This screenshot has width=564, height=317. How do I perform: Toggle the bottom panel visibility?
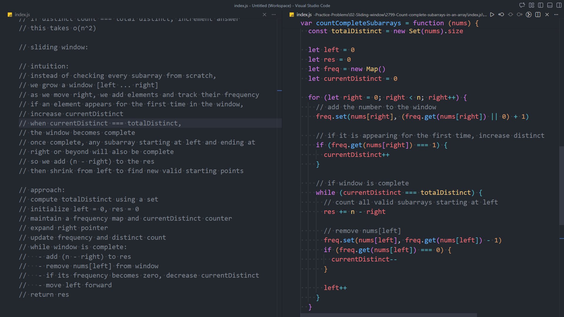click(x=550, y=5)
